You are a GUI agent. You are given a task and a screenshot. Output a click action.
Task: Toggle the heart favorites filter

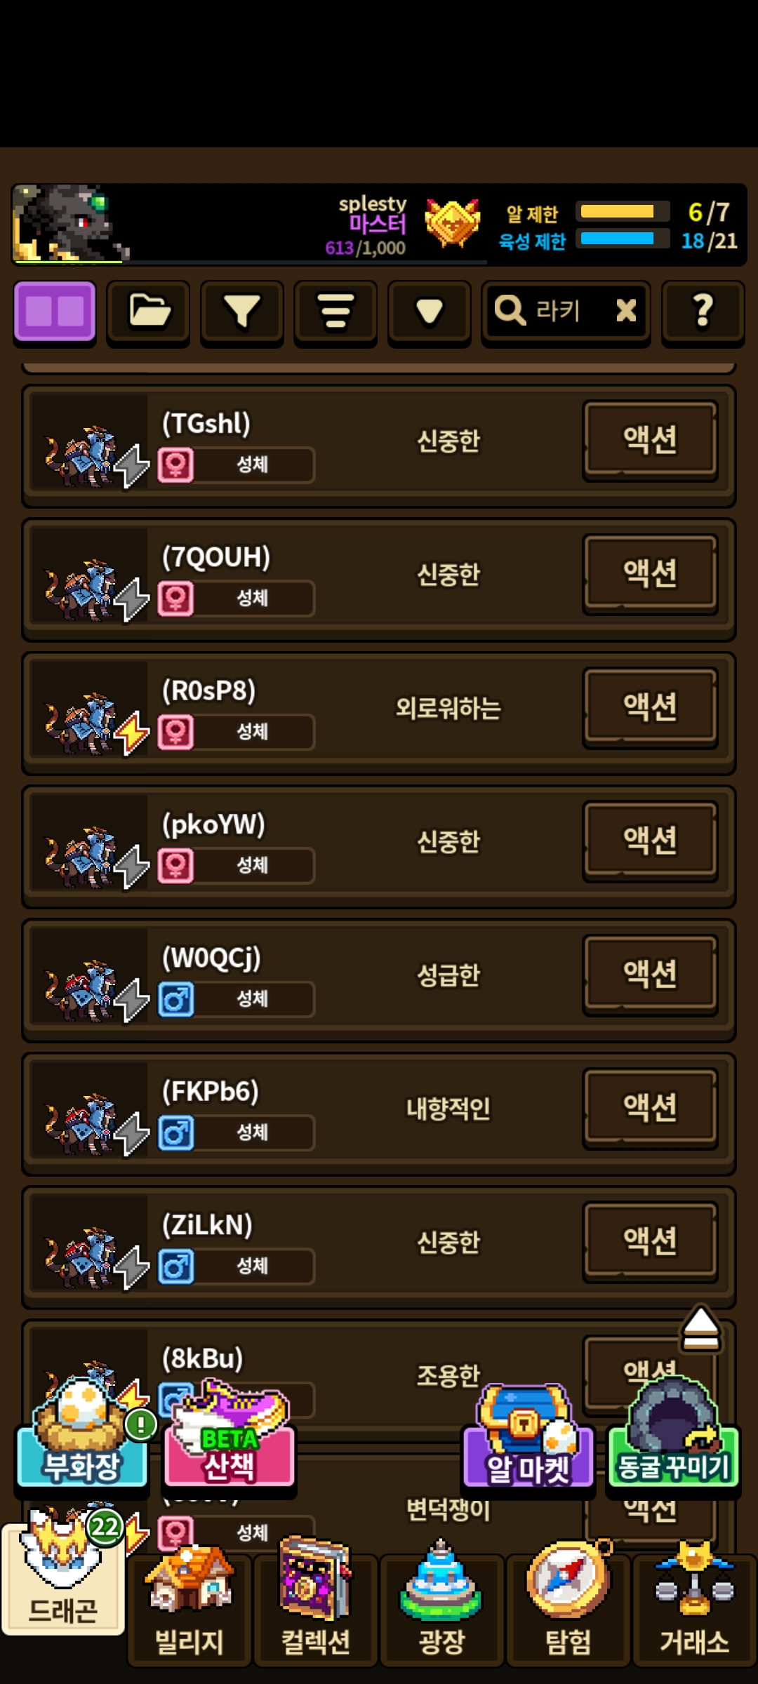(430, 312)
